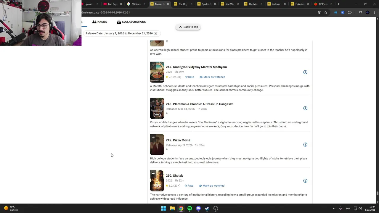Show hidden system tray icons
The image size is (379, 213).
click(334, 208)
